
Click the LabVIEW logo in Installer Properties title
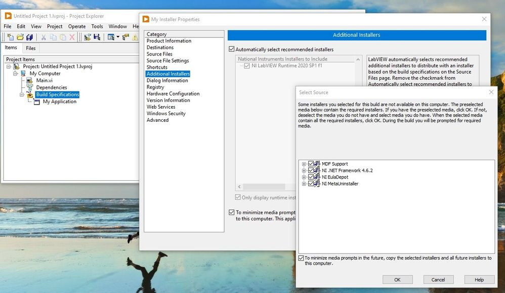[146, 19]
